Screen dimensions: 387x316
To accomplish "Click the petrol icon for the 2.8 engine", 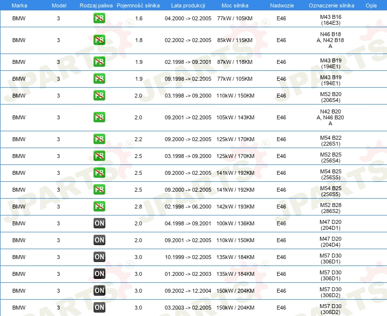I will [99, 207].
